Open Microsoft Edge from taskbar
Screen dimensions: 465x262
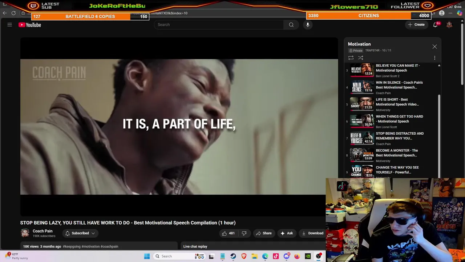265,256
